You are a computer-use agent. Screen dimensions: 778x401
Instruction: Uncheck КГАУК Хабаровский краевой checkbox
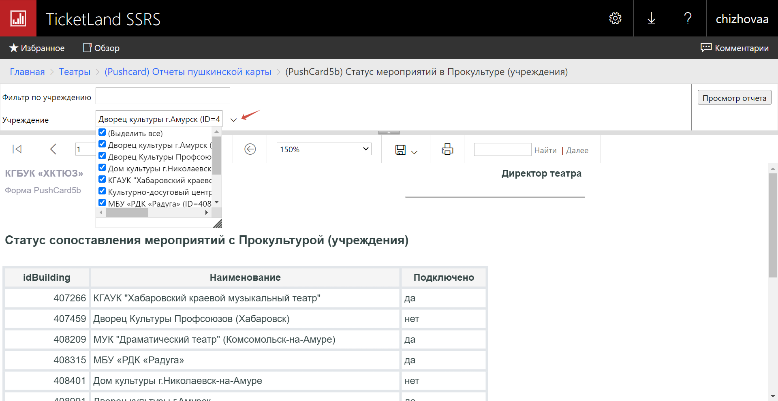(102, 179)
